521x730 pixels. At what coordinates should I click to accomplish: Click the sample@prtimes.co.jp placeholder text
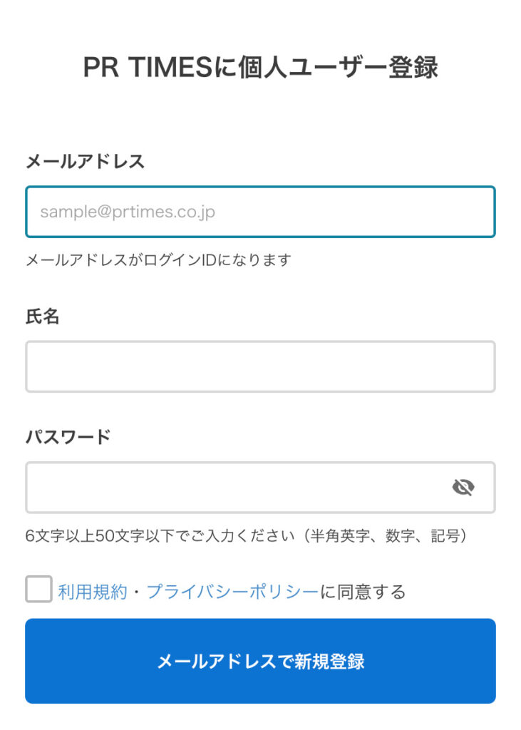coord(128,212)
